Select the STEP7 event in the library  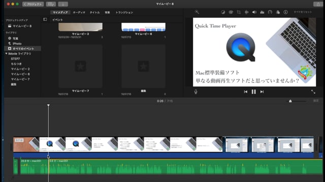[x=15, y=59]
